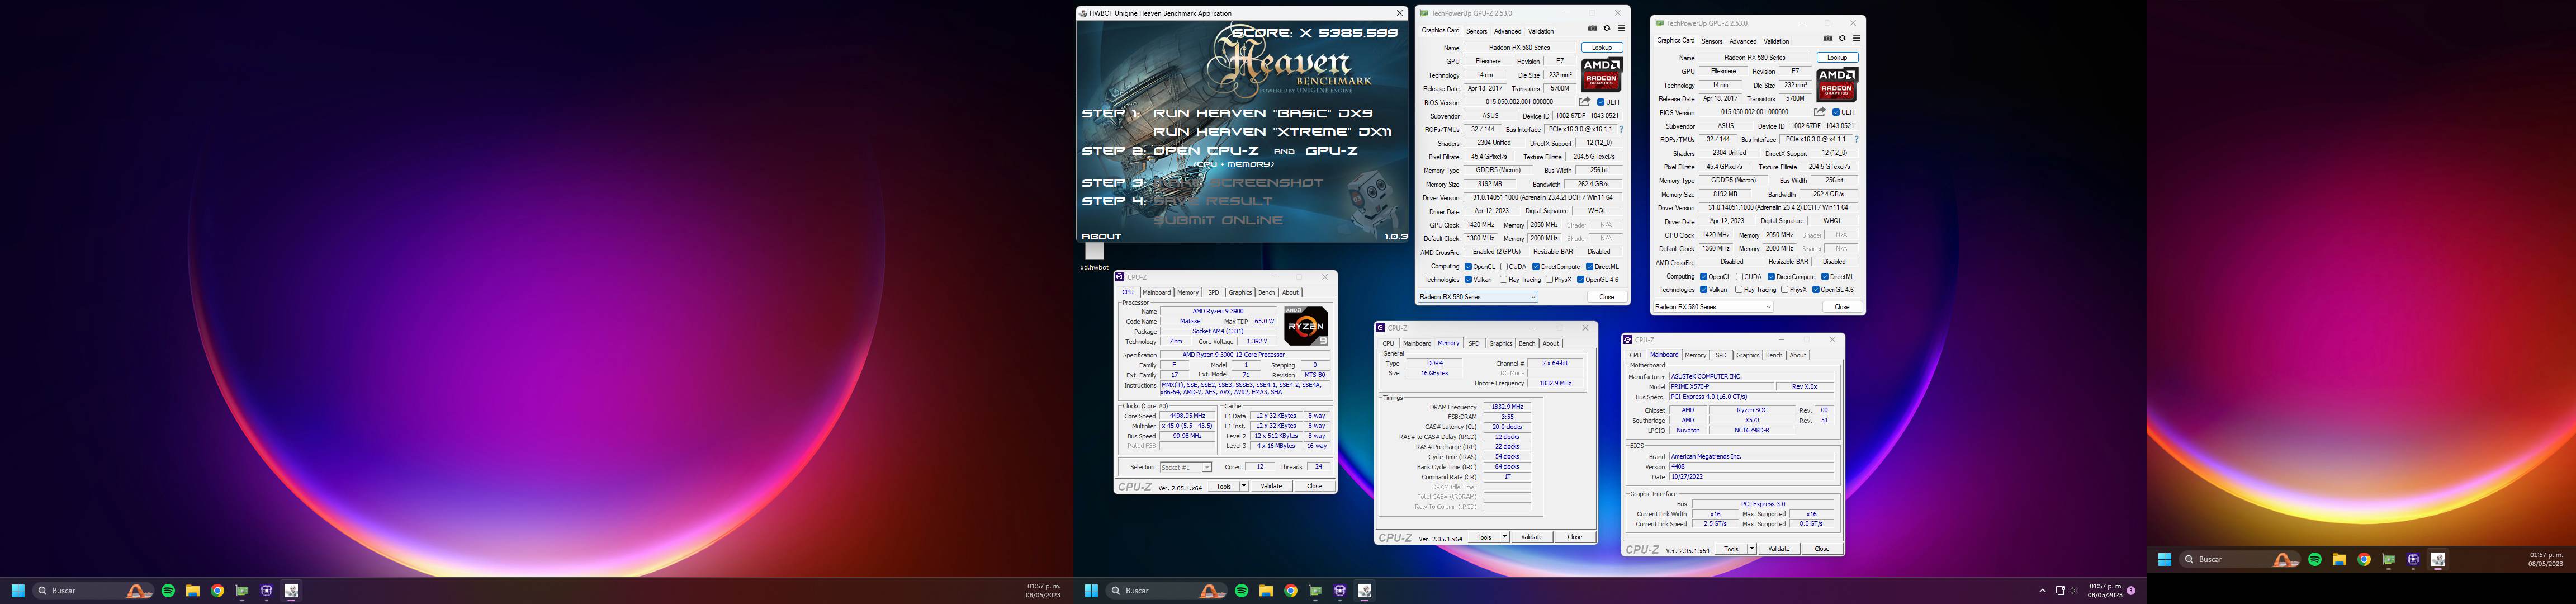Click About in HWBOT Heaven window
2576x604 pixels.
click(1101, 236)
